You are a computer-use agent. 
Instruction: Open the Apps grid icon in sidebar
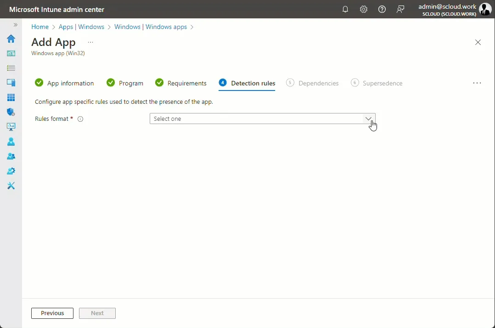click(11, 97)
